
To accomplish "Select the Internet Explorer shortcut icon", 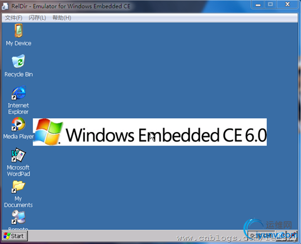I will (x=18, y=93).
